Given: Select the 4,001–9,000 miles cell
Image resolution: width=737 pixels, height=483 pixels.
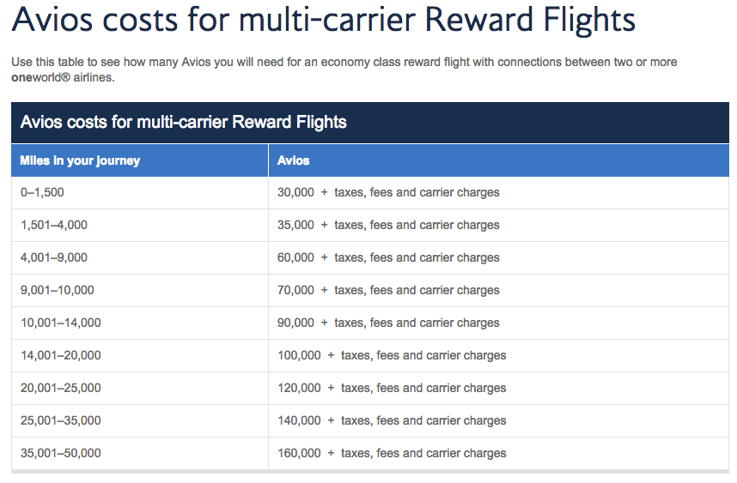Looking at the screenshot, I should coord(140,257).
